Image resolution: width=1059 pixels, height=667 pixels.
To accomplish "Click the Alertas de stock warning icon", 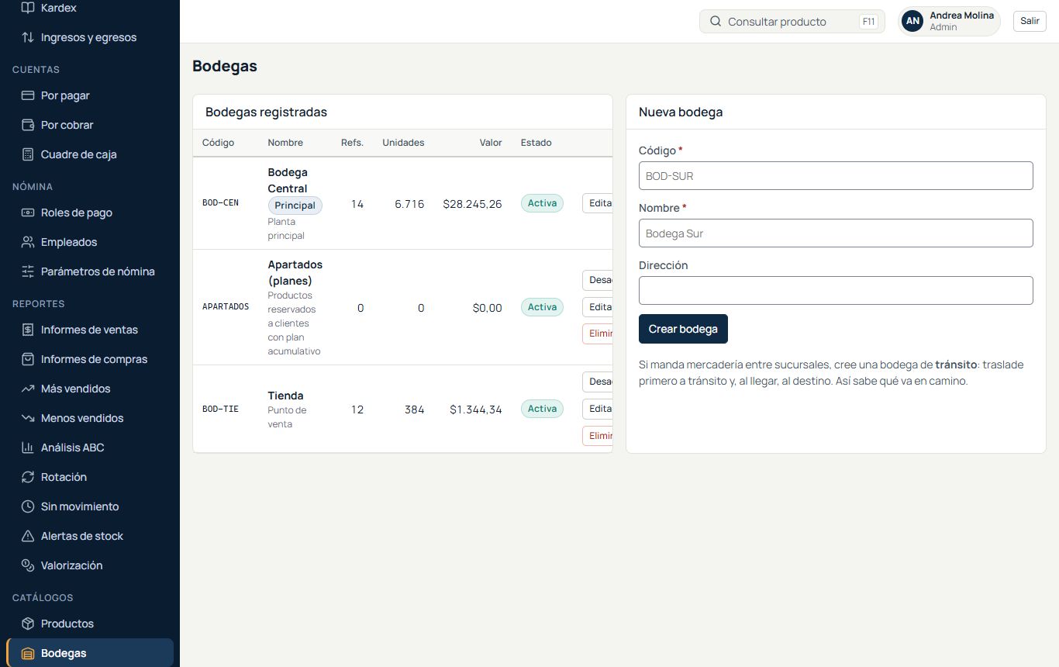I will pos(28,536).
